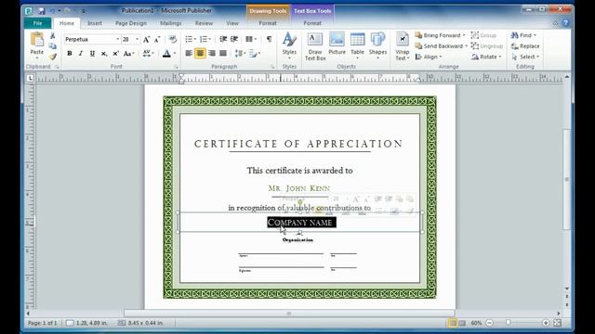
Task: Click Replace in Editing group
Action: (x=525, y=45)
